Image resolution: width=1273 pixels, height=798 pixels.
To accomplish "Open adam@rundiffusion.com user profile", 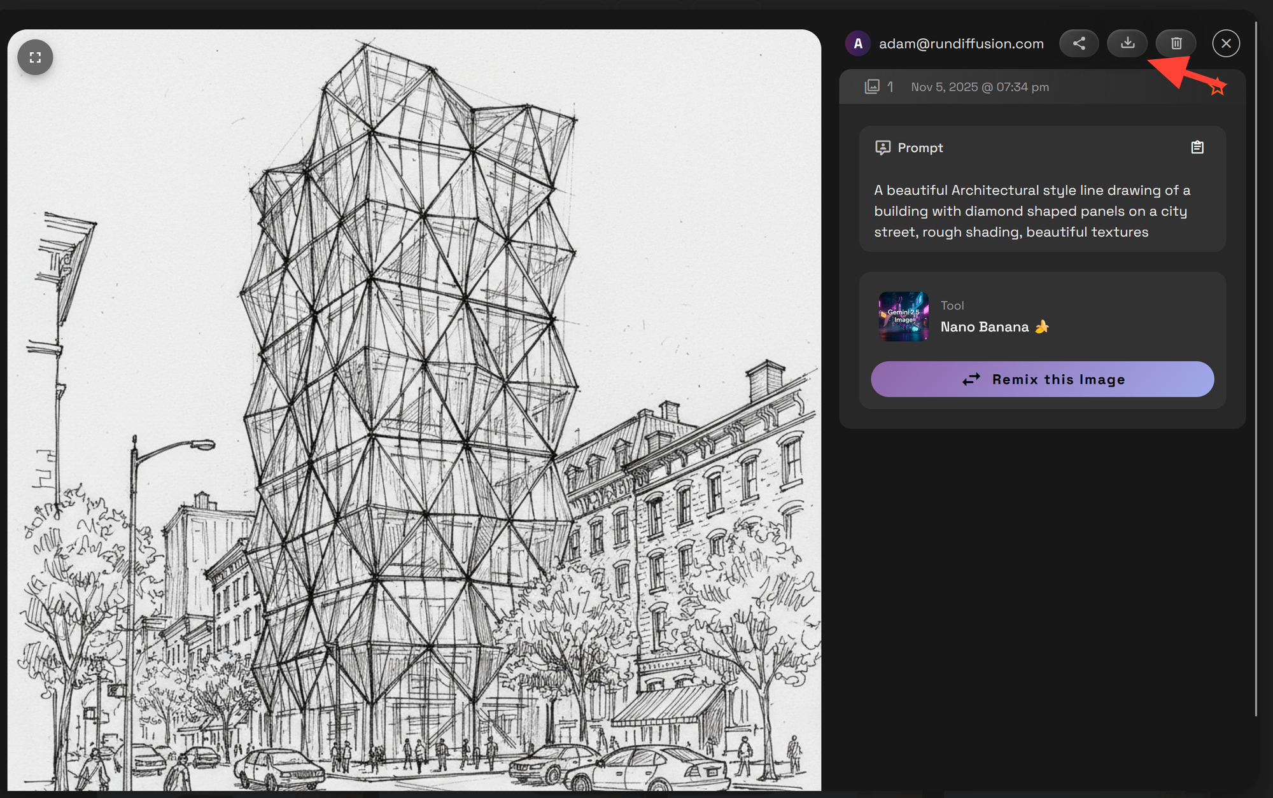I will (961, 43).
